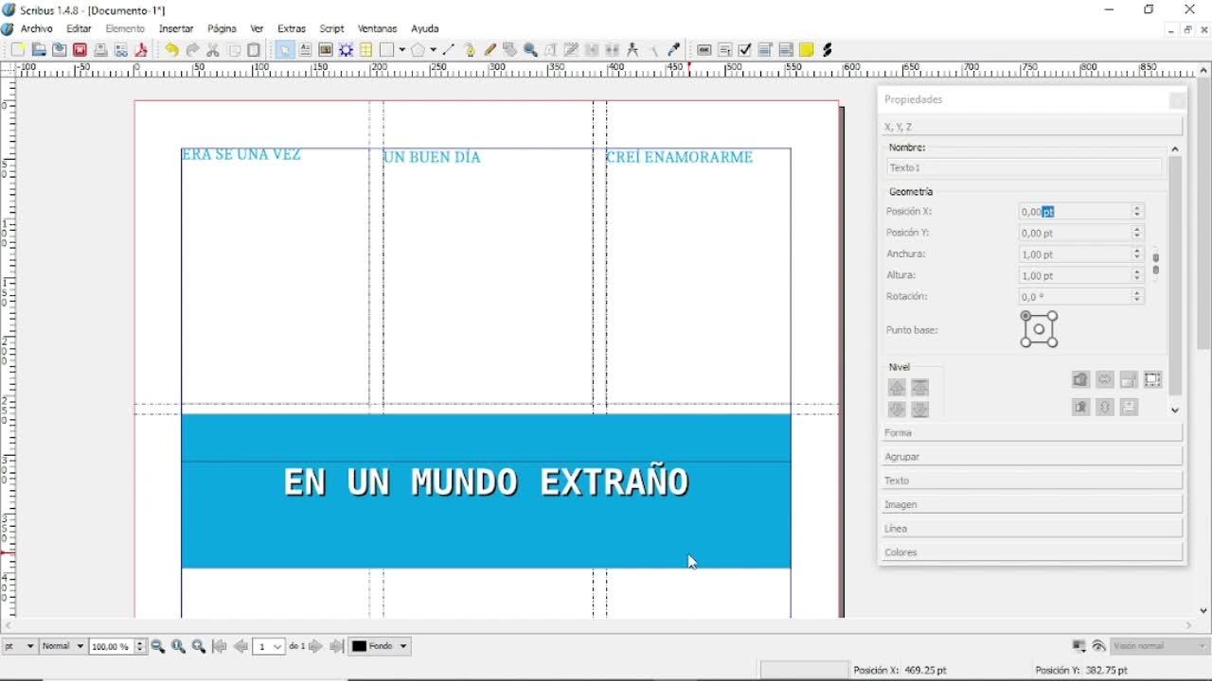
Task: Expand the Agrupar section in Propiedades
Action: click(1031, 457)
